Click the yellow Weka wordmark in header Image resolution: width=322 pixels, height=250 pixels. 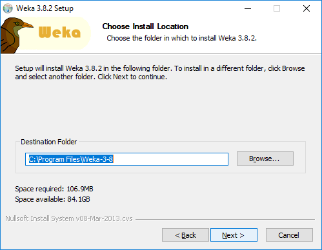[x=59, y=32]
